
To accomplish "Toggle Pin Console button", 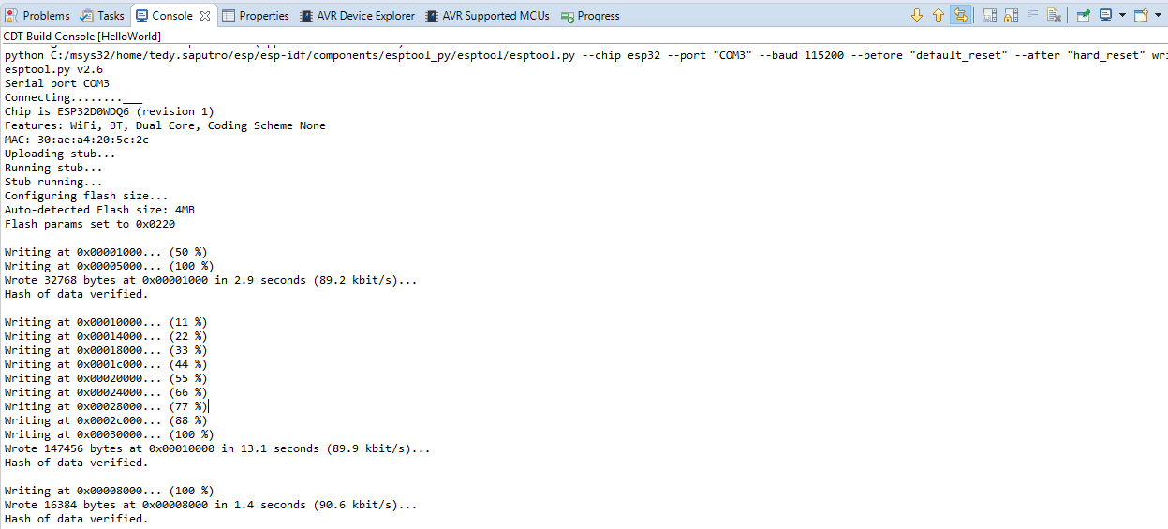I will pyautogui.click(x=1083, y=15).
